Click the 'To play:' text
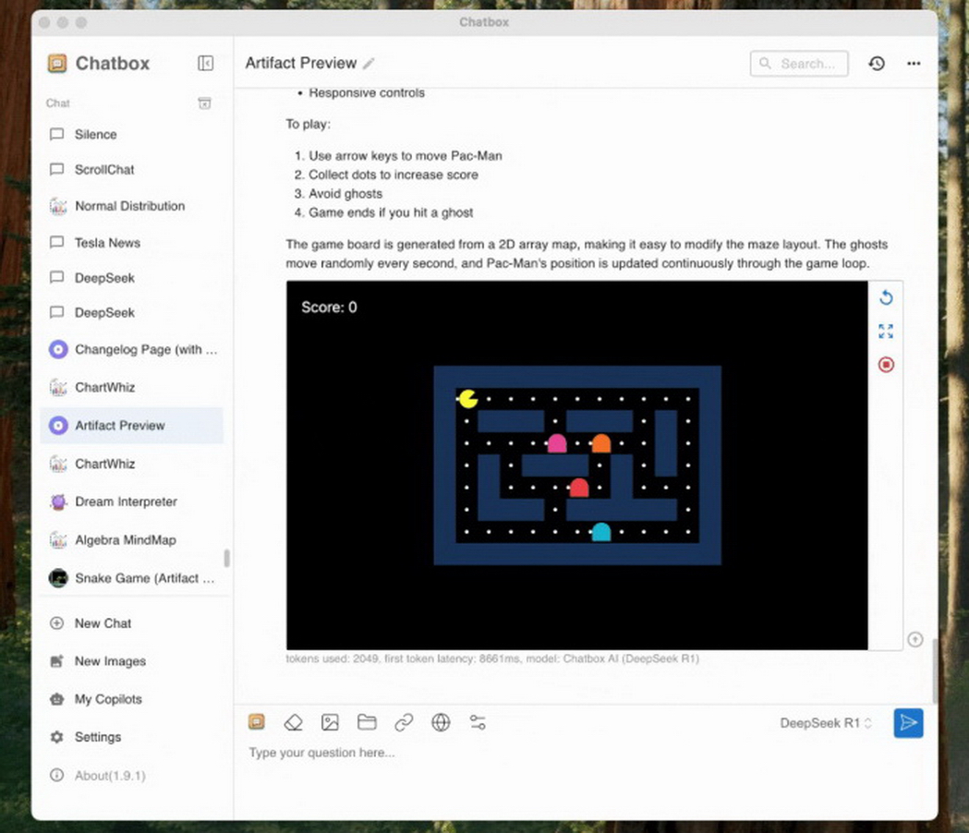Screen dimensions: 969x833 point(308,124)
